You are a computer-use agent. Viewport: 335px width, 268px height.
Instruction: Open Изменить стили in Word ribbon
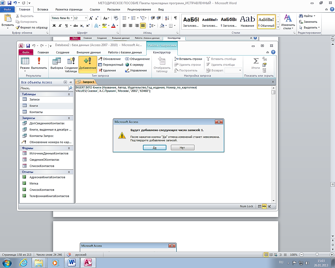[x=288, y=21]
